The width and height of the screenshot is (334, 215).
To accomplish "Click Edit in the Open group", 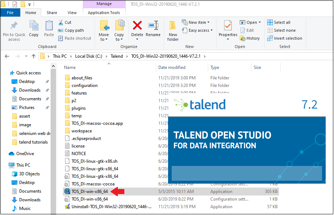I will [247, 30].
